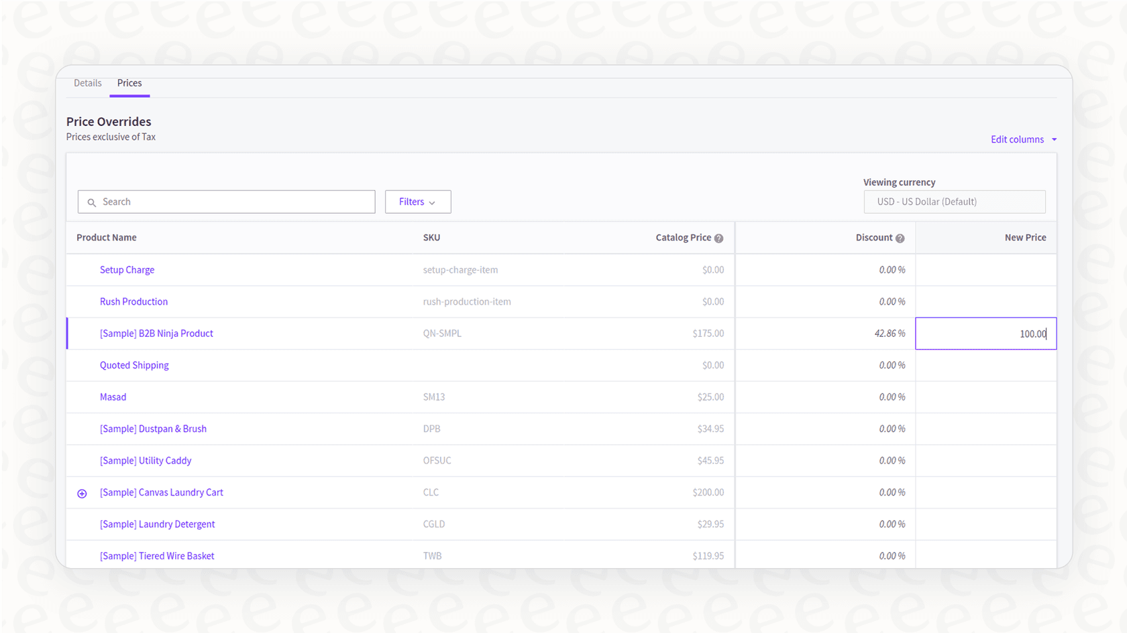Open the Quoted Shipping product link
The height and width of the screenshot is (633, 1127).
134,365
